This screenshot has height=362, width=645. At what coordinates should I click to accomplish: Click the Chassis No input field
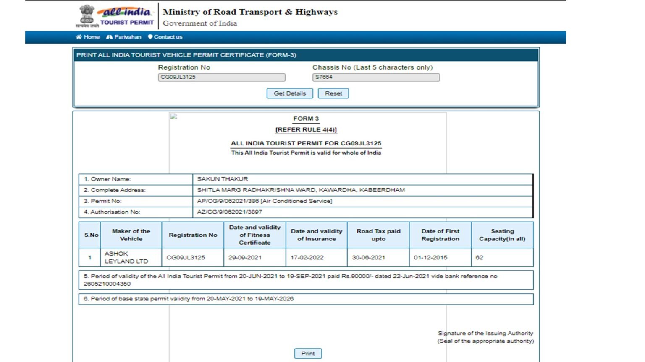tap(375, 77)
